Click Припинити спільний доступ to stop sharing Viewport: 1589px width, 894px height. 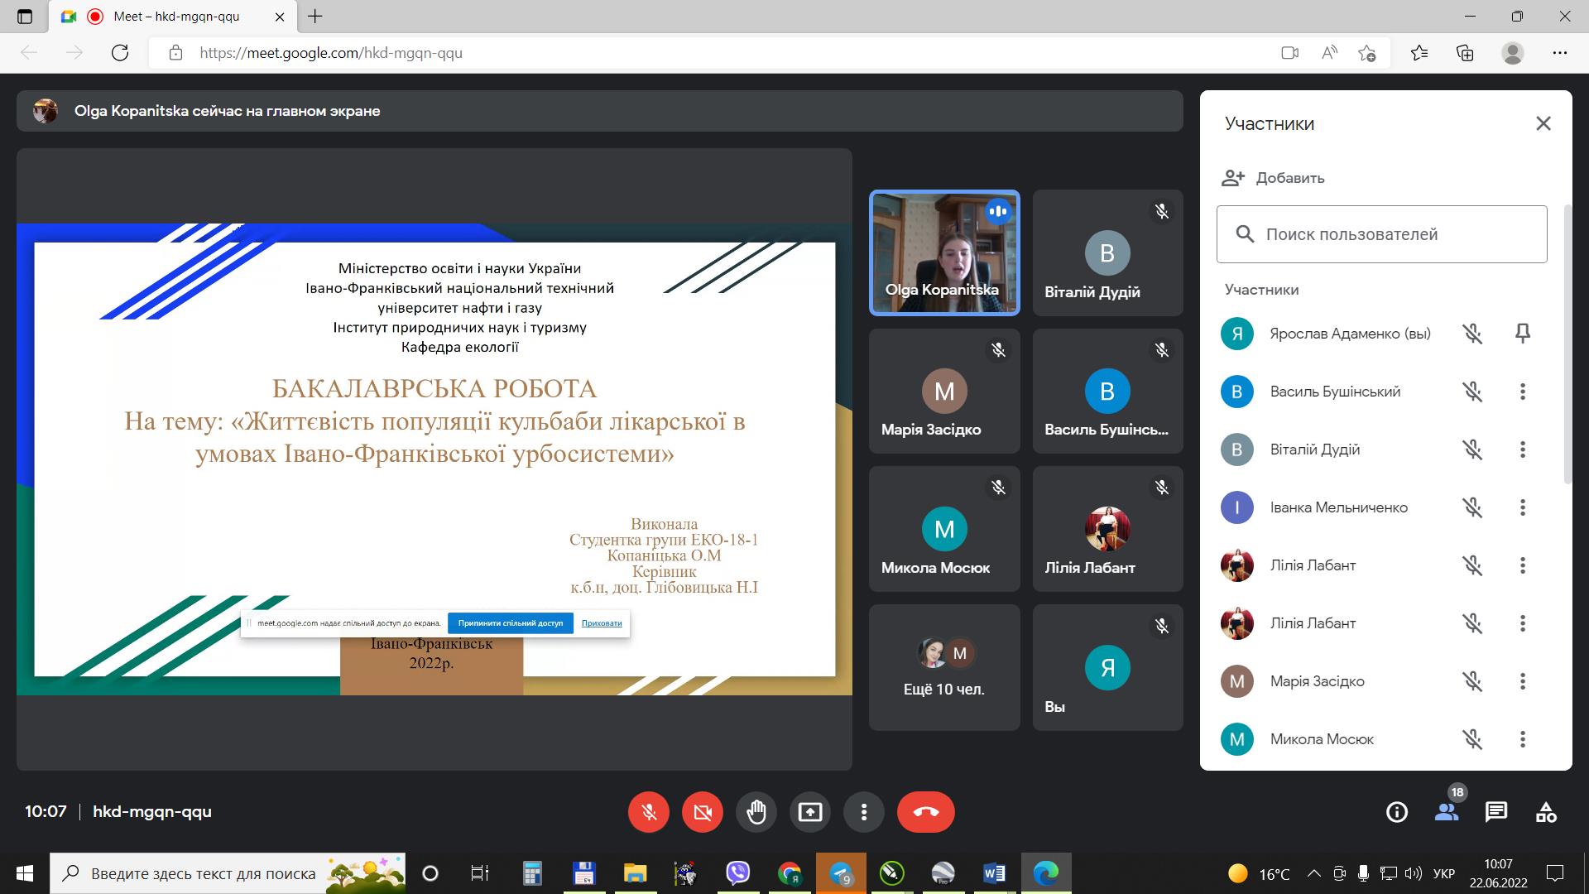pos(511,622)
